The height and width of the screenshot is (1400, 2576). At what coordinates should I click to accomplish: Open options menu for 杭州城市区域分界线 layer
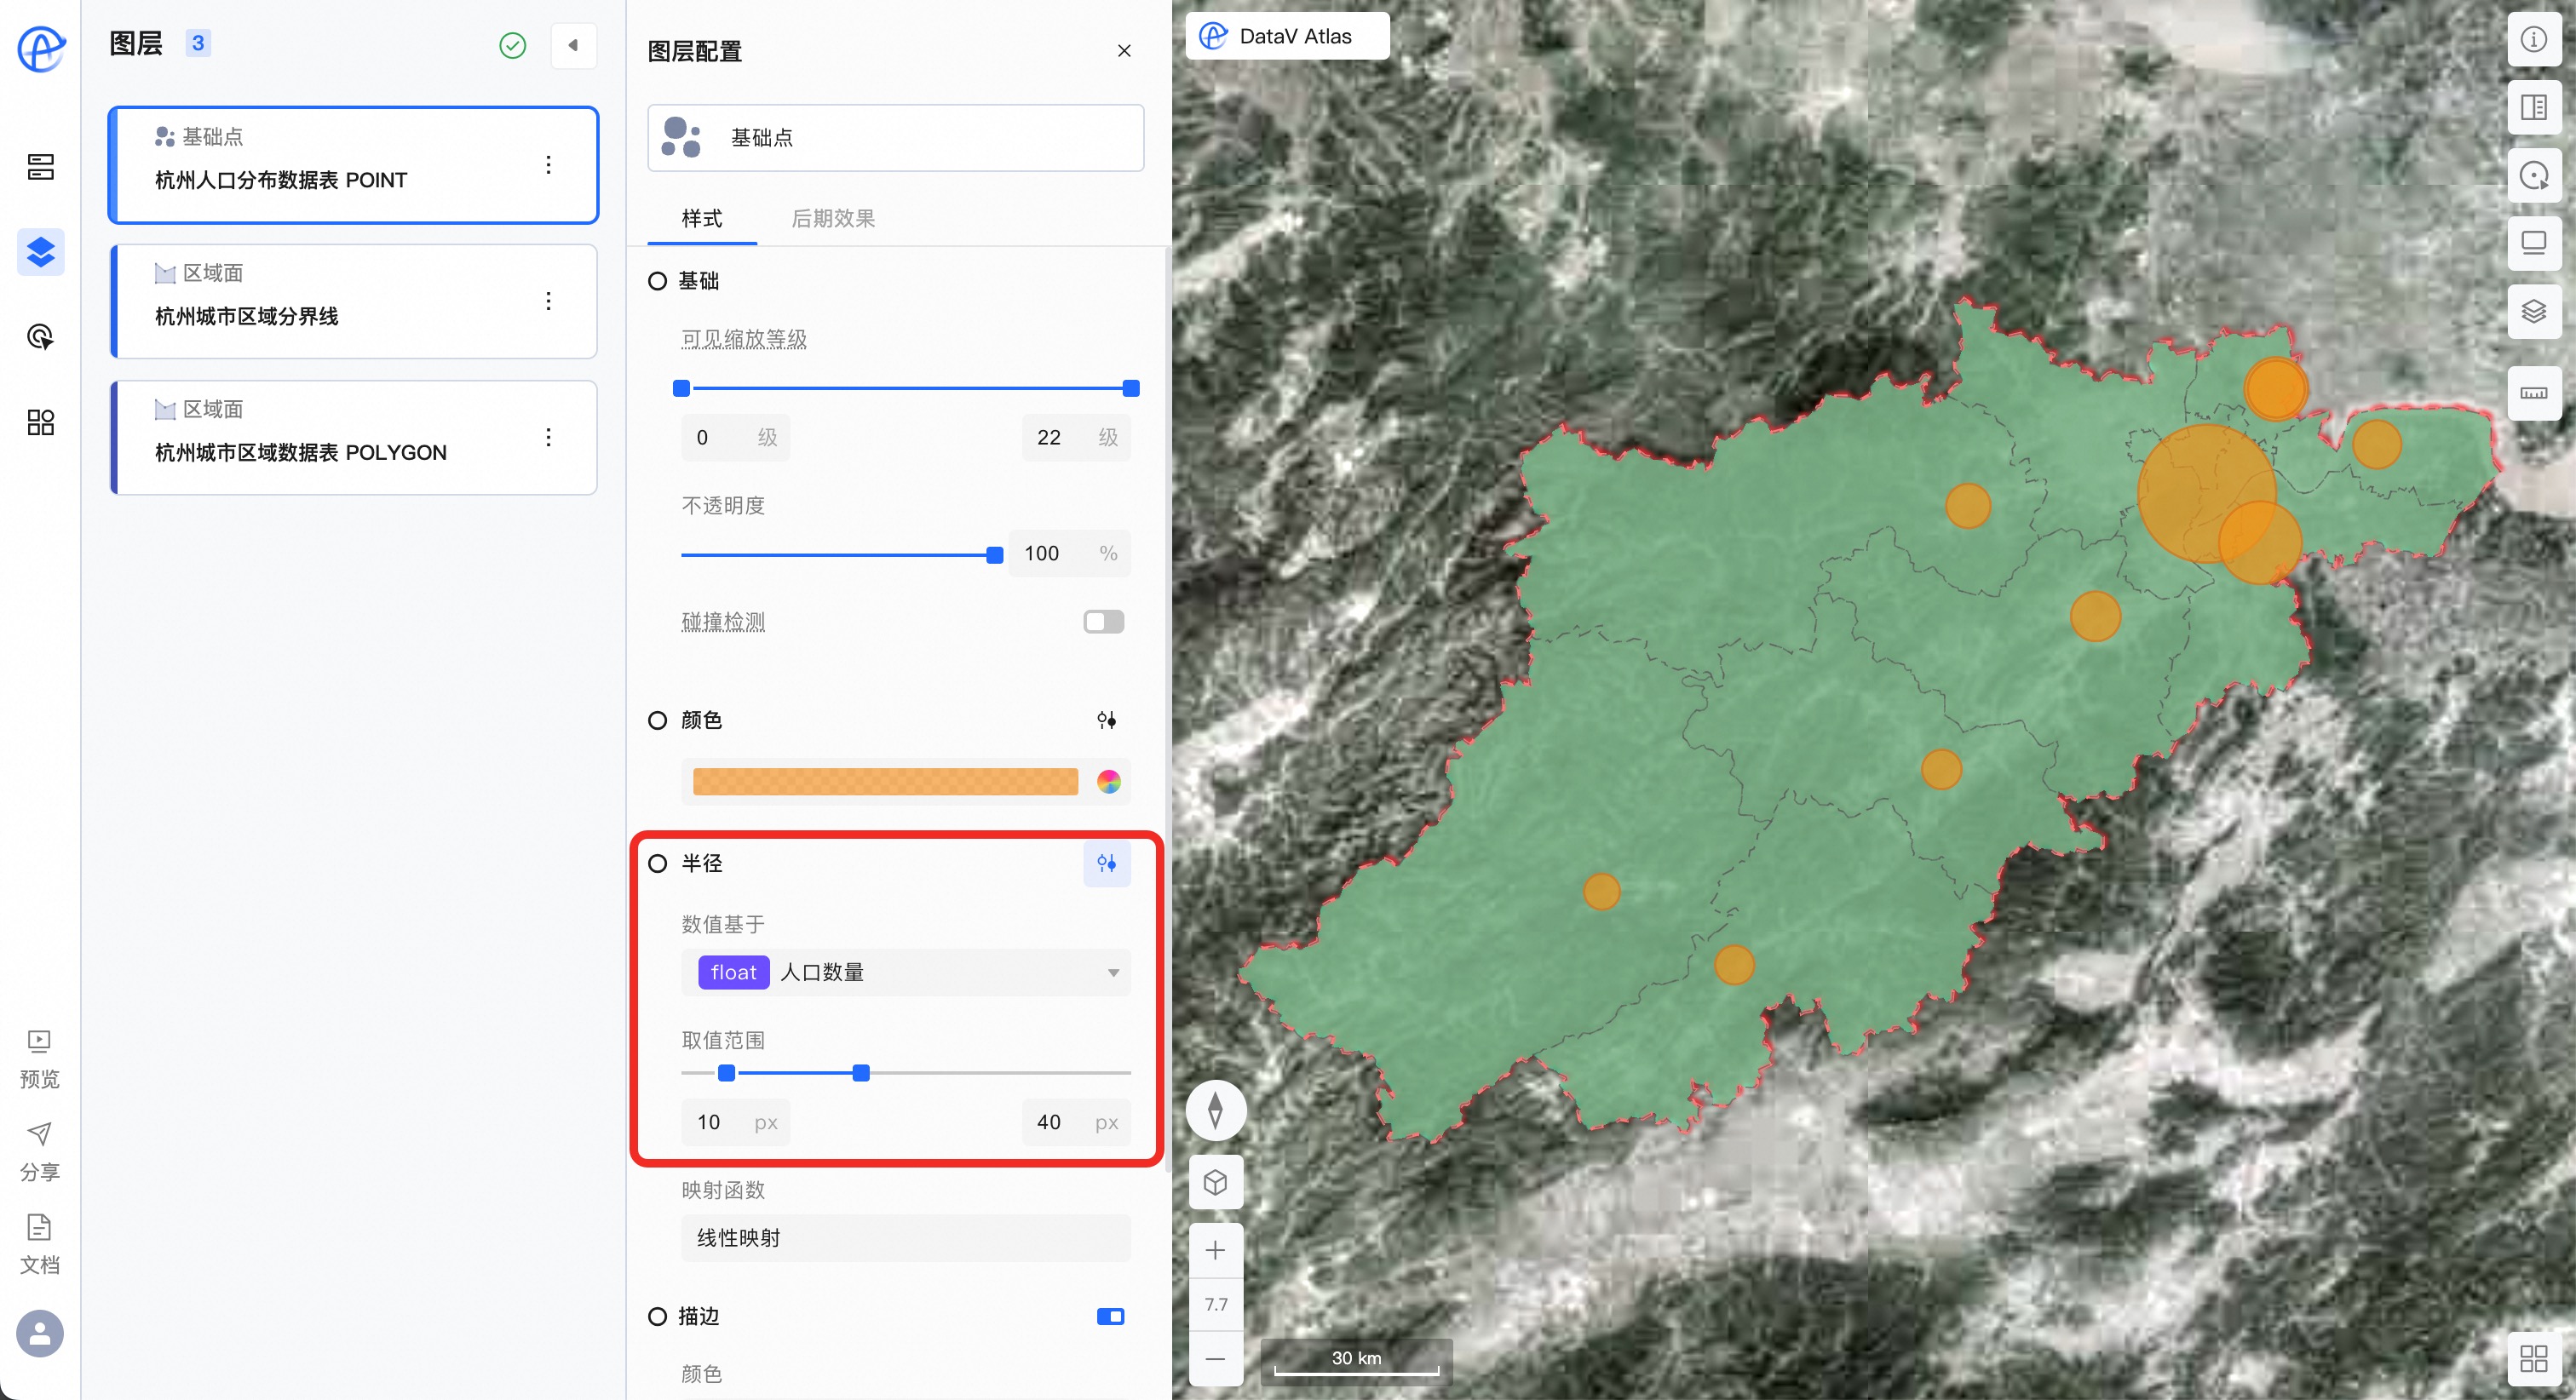(548, 301)
